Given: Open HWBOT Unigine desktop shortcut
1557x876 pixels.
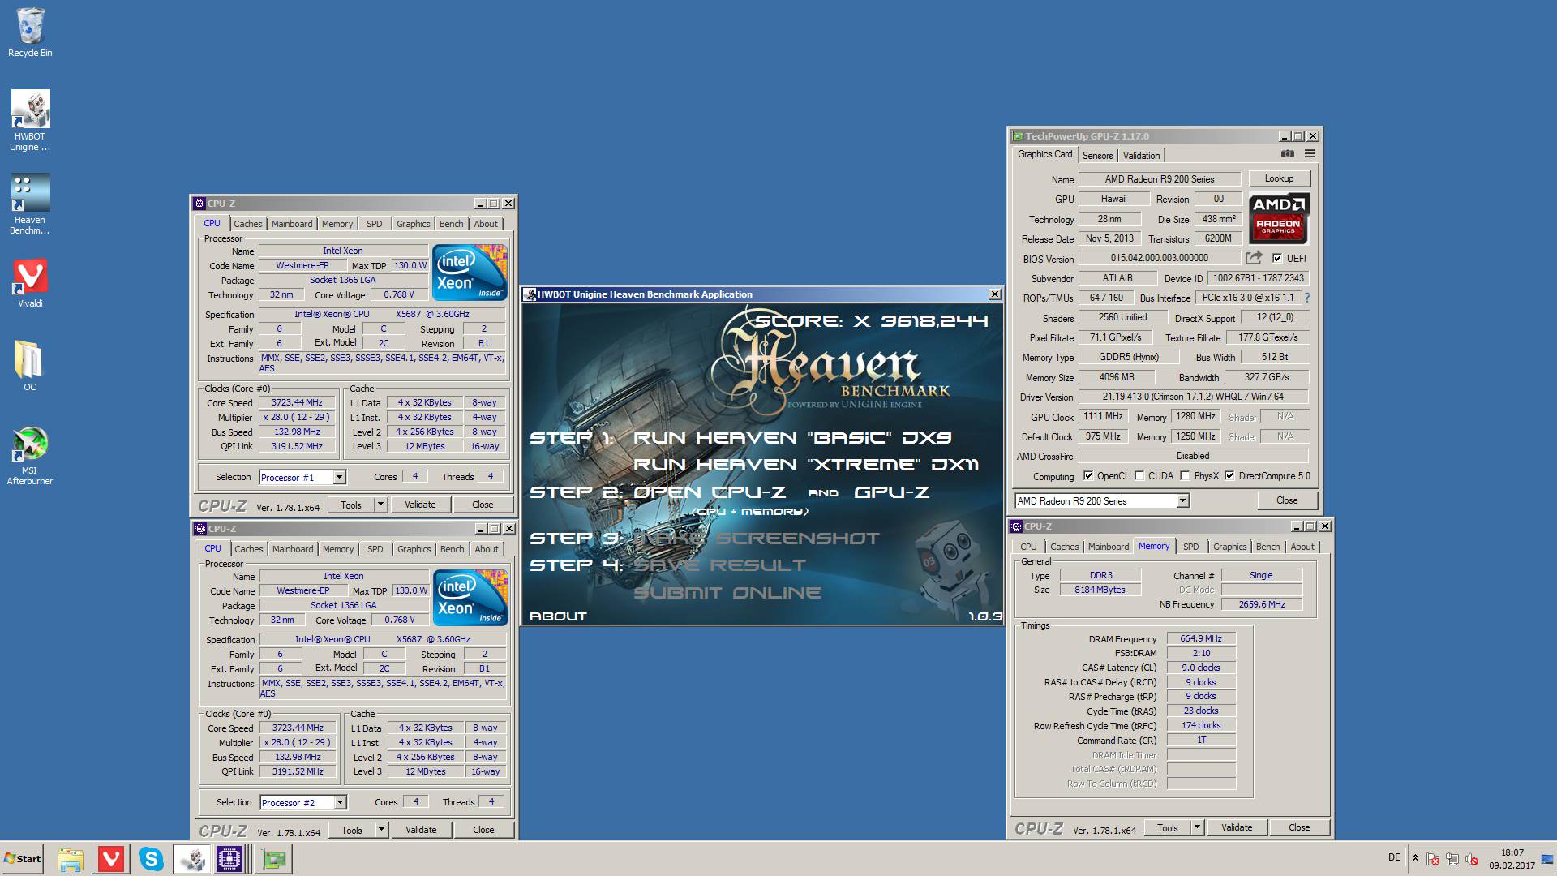Looking at the screenshot, I should click(30, 120).
